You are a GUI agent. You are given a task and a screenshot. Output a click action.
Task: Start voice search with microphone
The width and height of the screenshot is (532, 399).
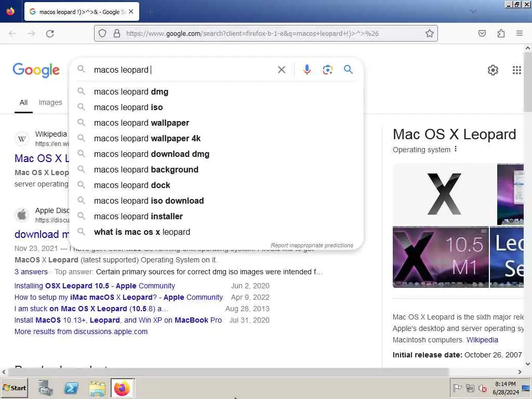click(x=307, y=70)
